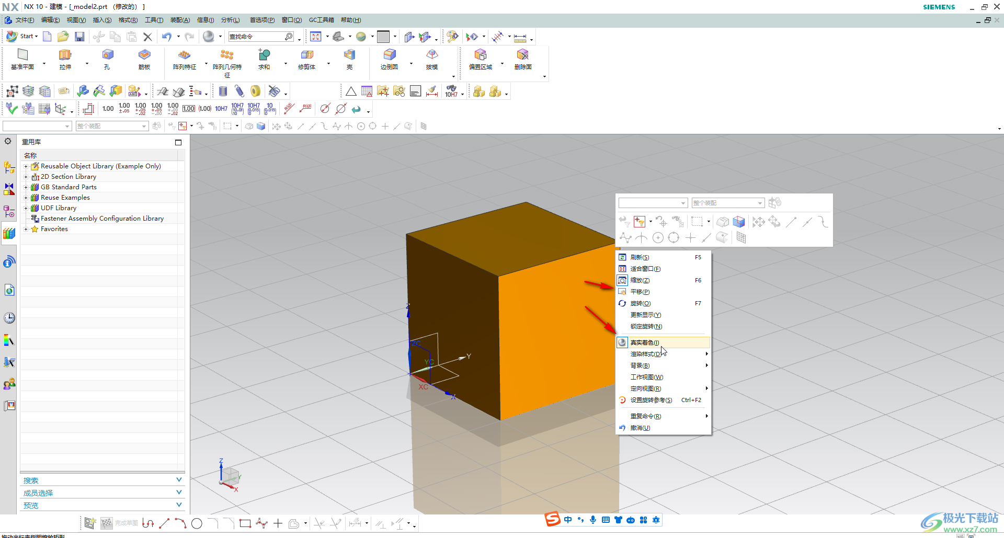Open the 渲染样式 submenu
Viewport: 1004px width, 538px height.
pos(646,354)
